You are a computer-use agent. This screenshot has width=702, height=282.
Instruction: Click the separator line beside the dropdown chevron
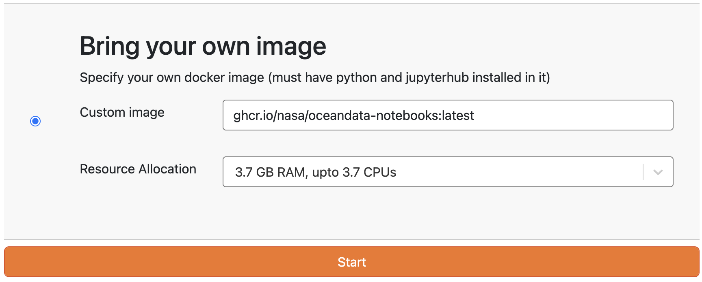click(643, 172)
